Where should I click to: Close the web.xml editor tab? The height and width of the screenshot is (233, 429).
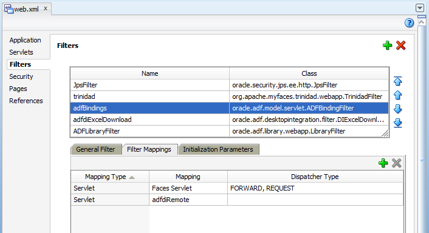pos(46,8)
